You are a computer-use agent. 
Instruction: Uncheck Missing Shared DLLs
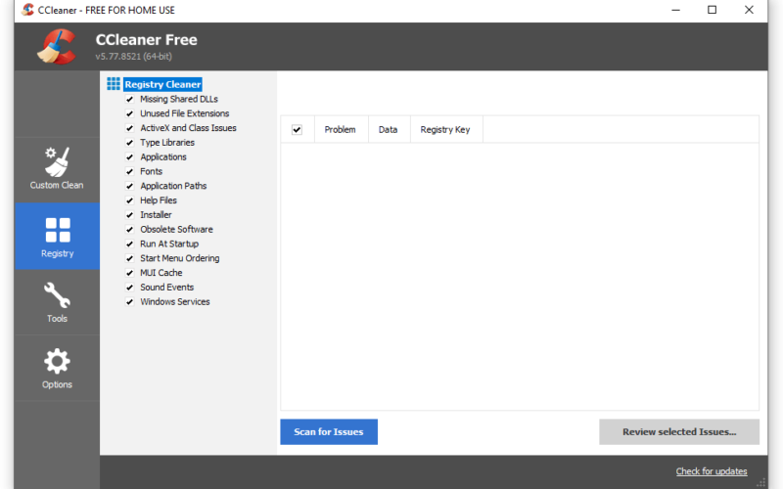tap(130, 99)
